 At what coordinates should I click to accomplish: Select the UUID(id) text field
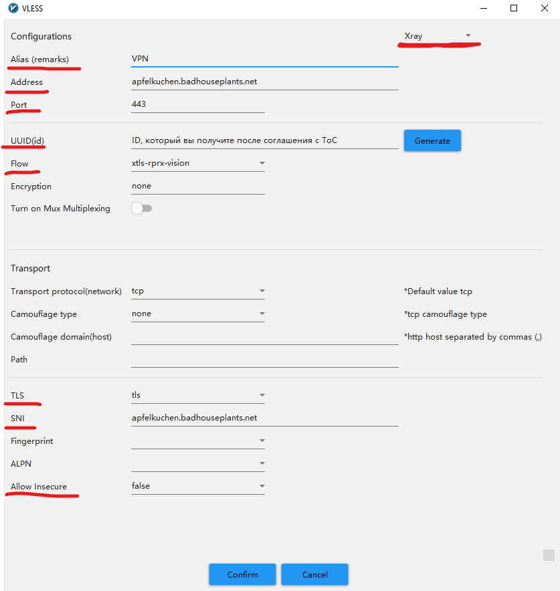(x=264, y=140)
